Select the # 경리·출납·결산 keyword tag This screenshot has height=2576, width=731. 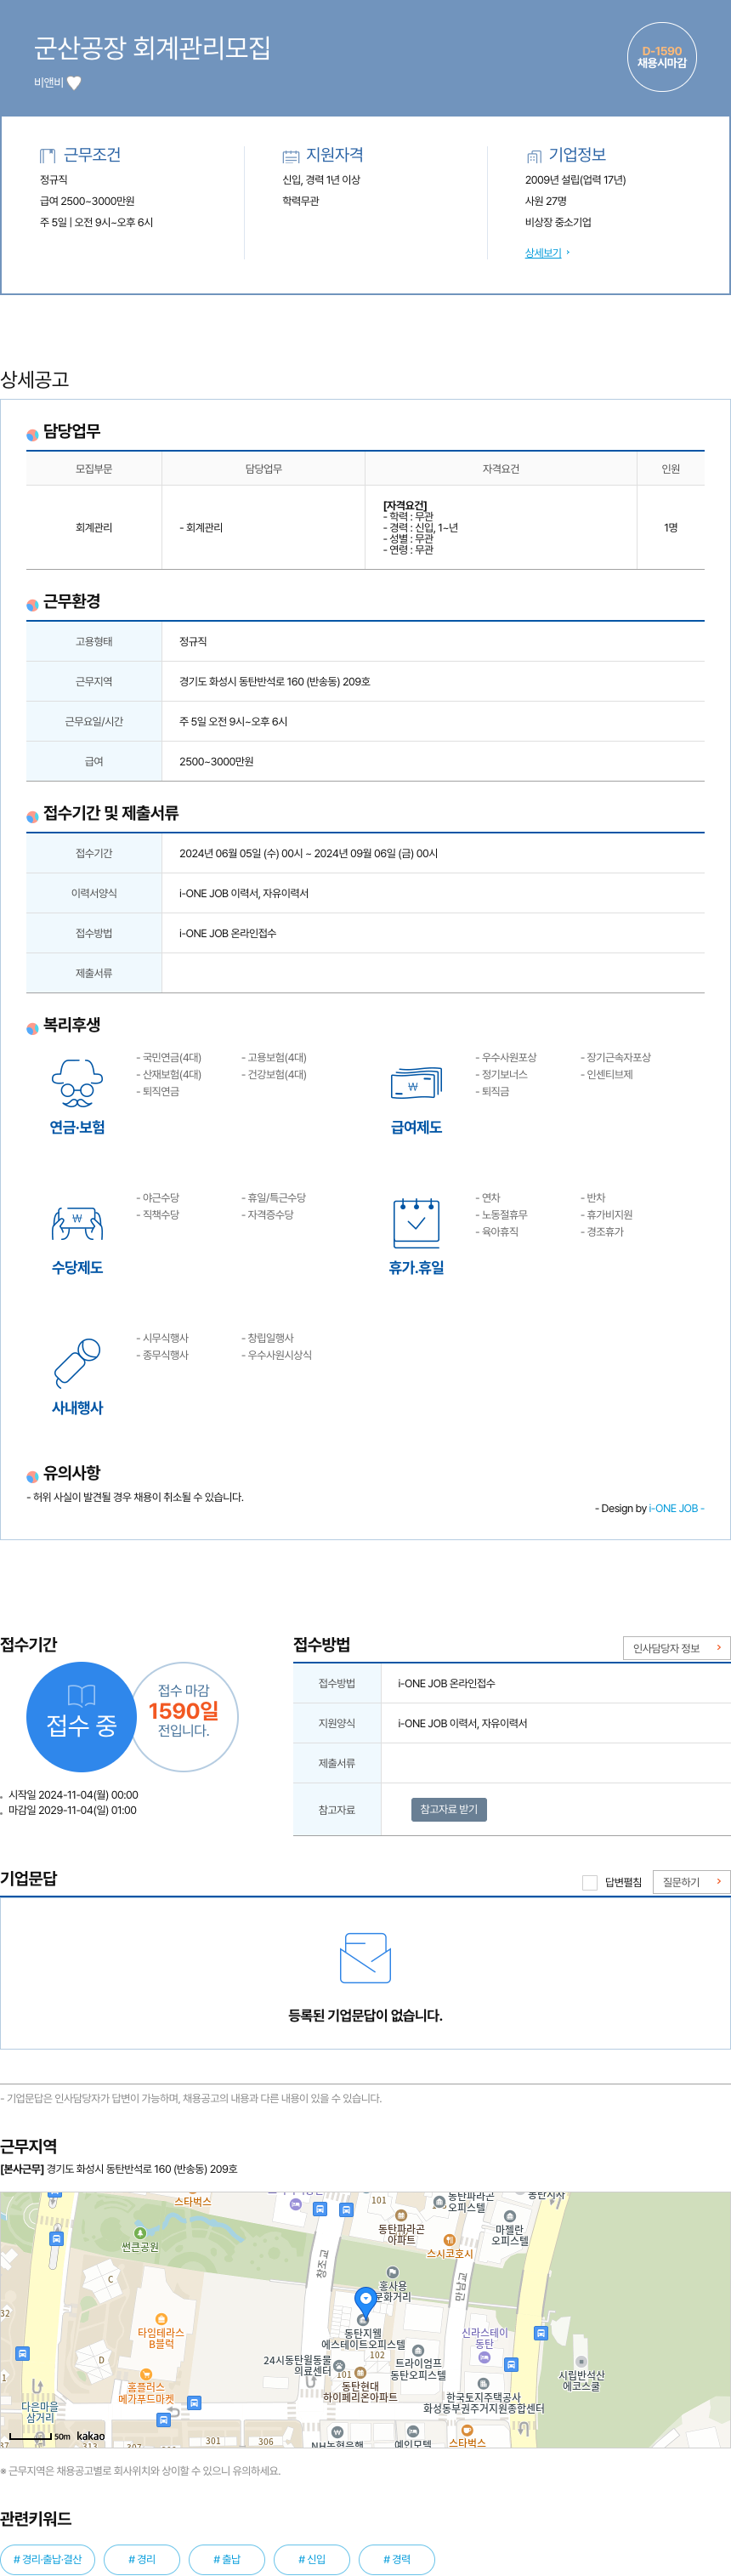pyautogui.click(x=48, y=2559)
